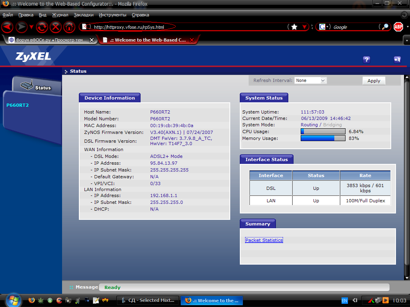
Task: Click the Reload page icon
Action: click(42, 27)
